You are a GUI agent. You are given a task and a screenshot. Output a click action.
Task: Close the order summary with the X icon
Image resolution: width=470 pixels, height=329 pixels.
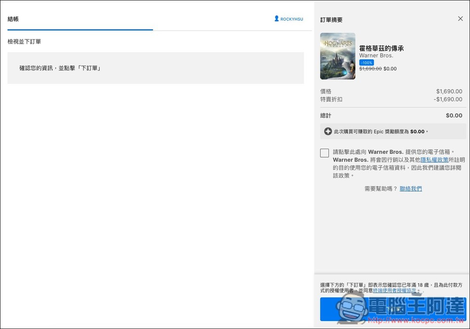[460, 19]
